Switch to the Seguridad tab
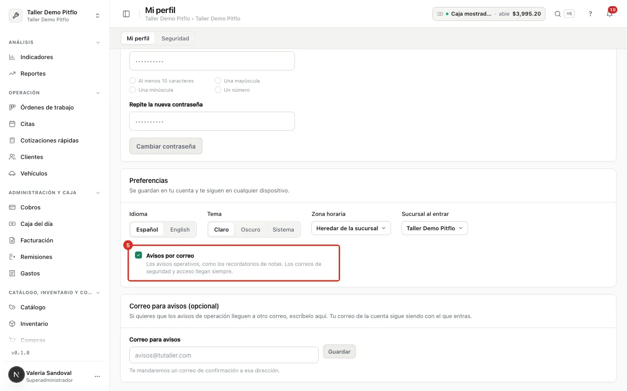The image size is (627, 391). point(175,38)
